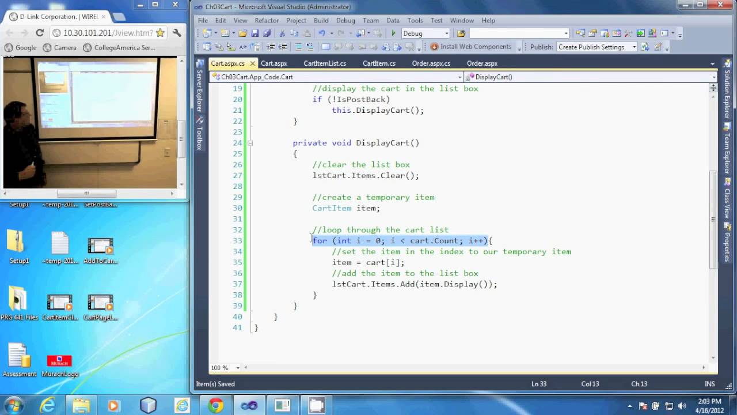Open the Window menu

[x=462, y=20]
